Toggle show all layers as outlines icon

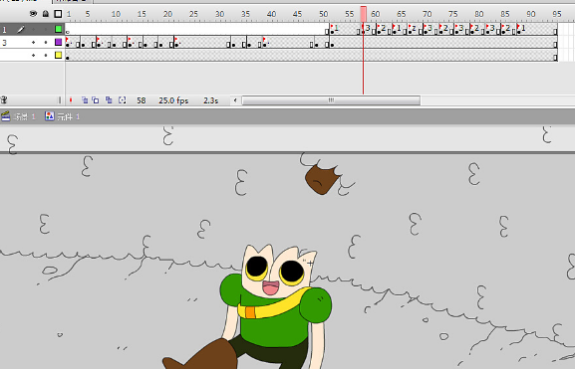click(58, 14)
